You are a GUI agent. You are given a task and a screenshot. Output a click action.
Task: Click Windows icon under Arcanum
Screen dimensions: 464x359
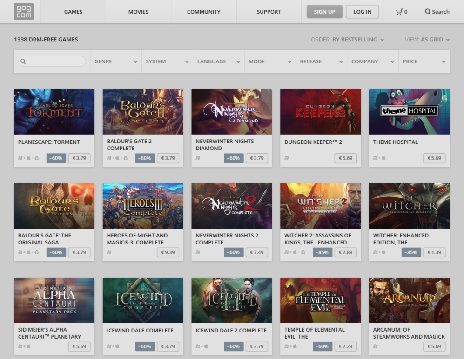(x=376, y=346)
